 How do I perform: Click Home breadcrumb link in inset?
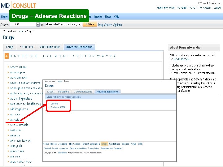point(59,81)
